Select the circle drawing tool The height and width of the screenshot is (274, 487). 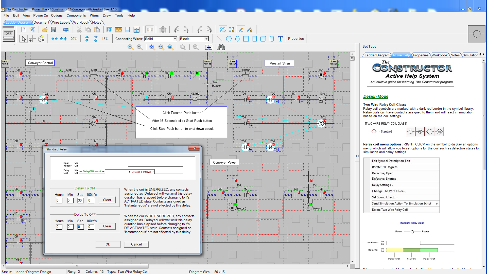tap(229, 39)
